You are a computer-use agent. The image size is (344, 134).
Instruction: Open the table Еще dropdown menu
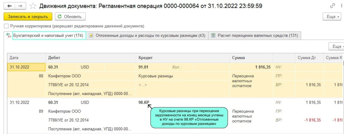[337, 46]
